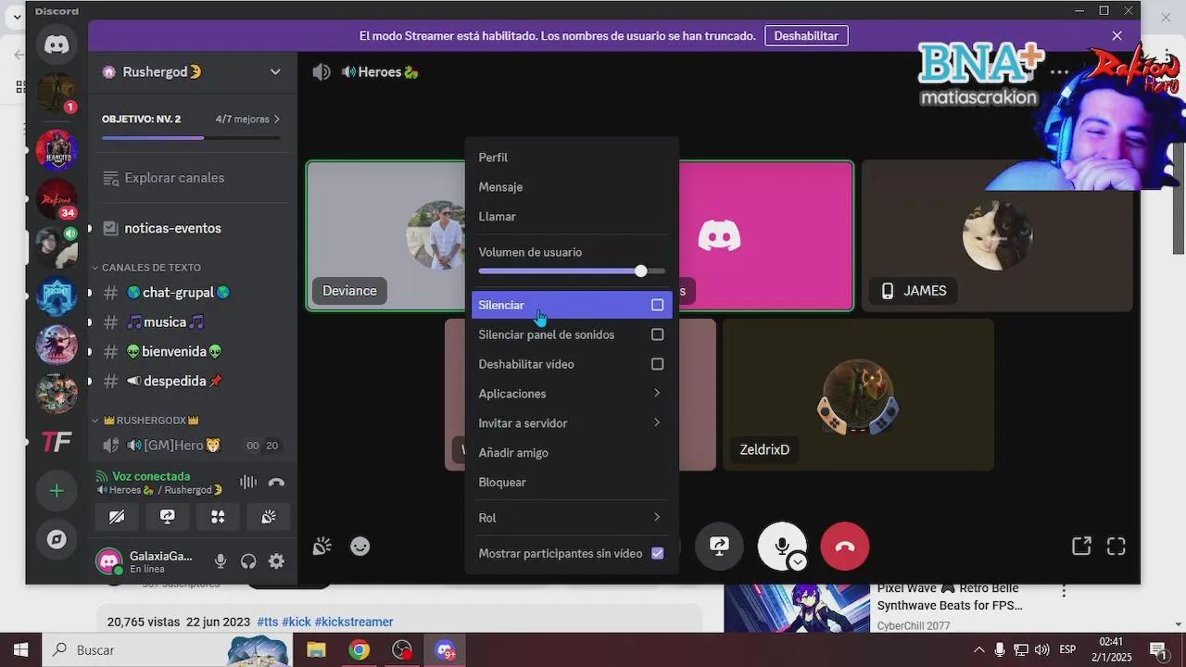
Task: Enter fullscreen mode for the call
Action: (1116, 547)
